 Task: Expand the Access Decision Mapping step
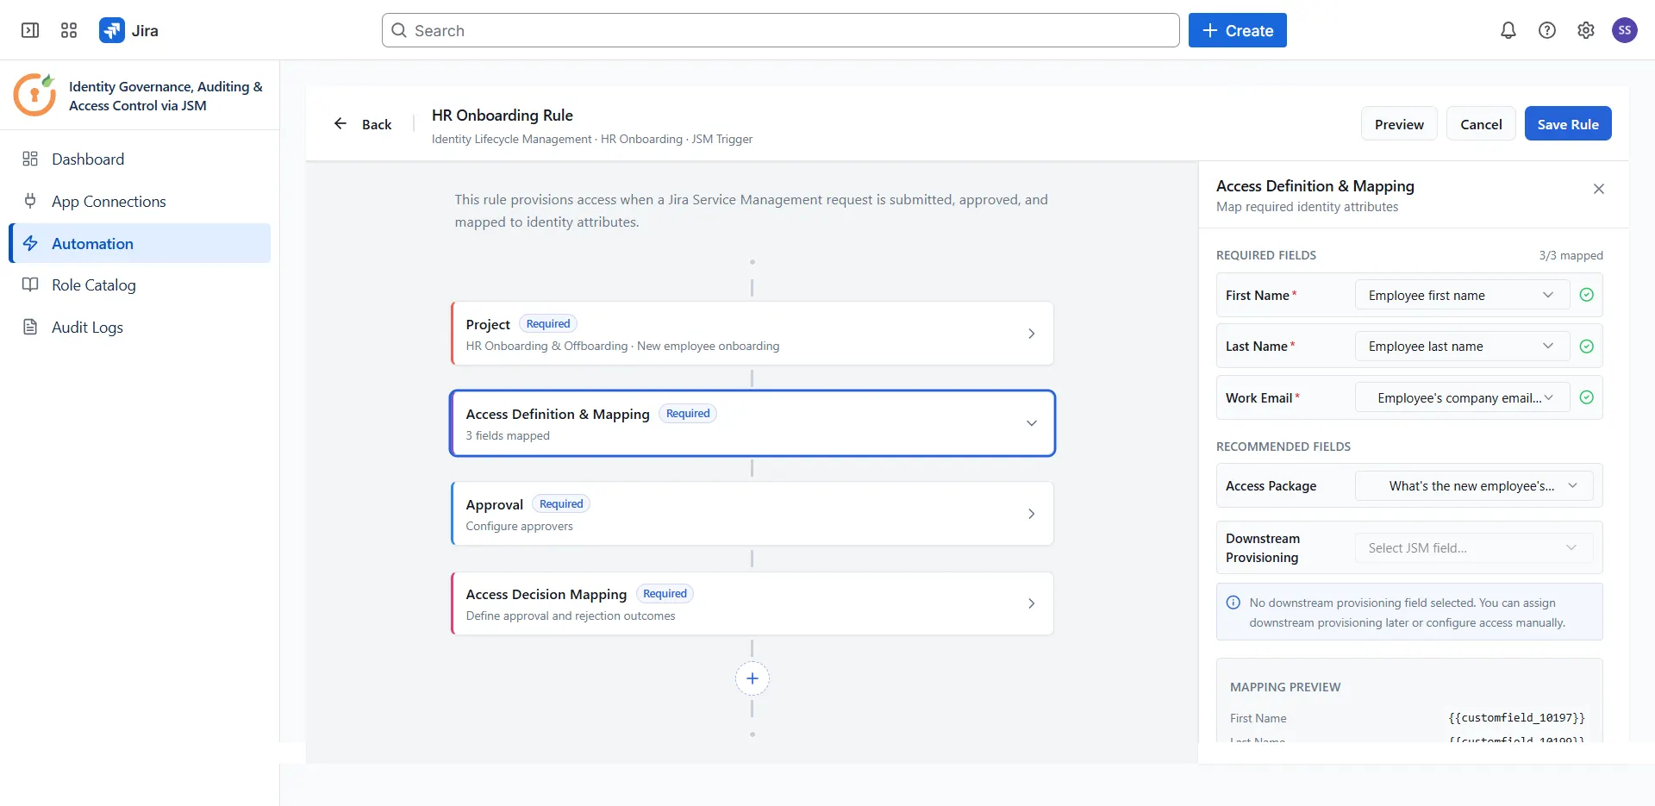tap(753, 603)
